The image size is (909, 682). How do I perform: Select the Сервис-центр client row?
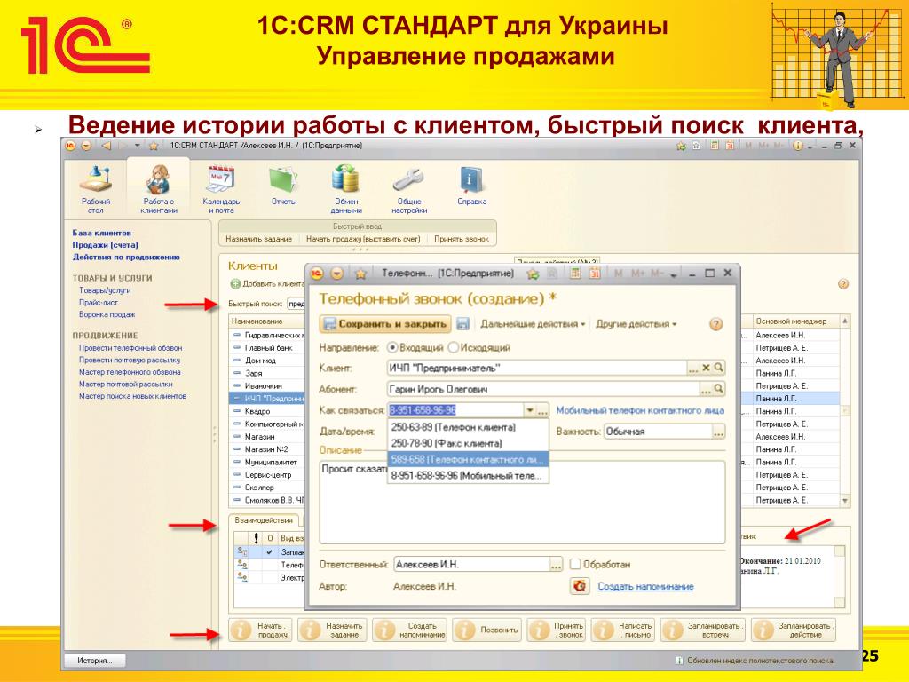click(x=268, y=475)
